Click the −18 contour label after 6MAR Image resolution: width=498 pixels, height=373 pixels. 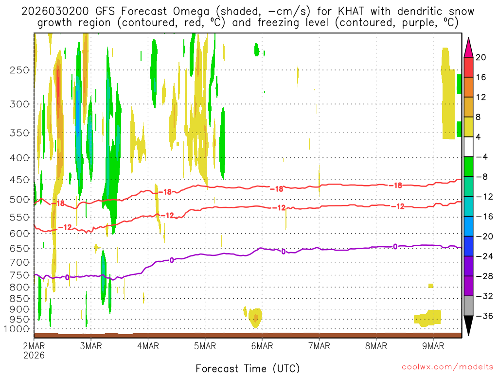276,189
